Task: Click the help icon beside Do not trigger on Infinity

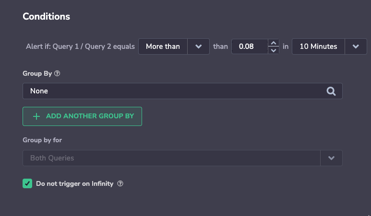Action: [x=120, y=183]
